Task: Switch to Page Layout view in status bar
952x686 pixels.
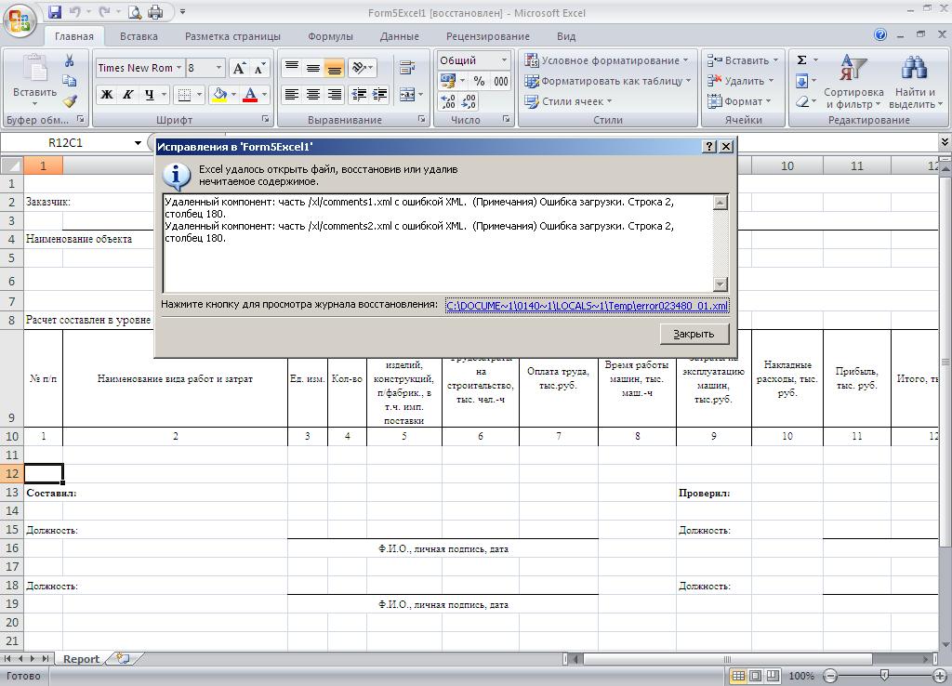Action: (754, 676)
